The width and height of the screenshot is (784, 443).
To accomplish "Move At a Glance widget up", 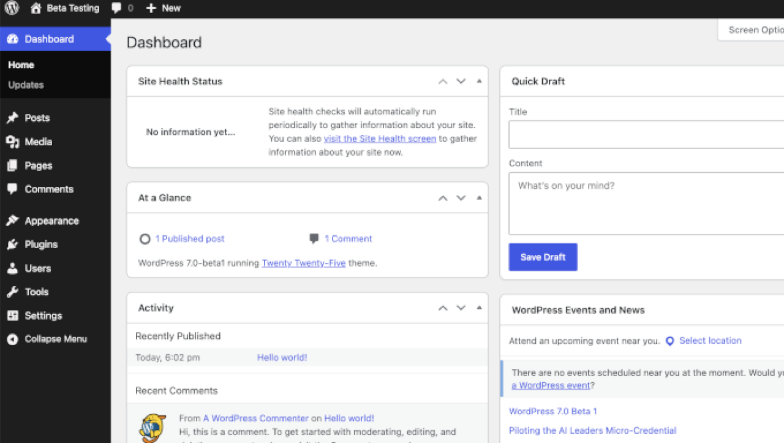I will (443, 198).
